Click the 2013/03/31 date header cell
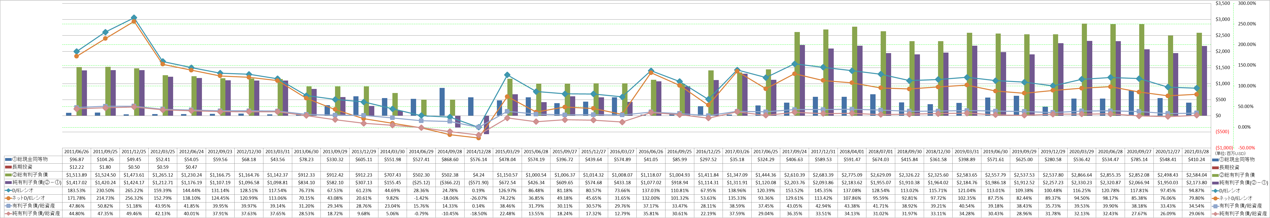Screen dimensions: 1270x218 (278, 152)
